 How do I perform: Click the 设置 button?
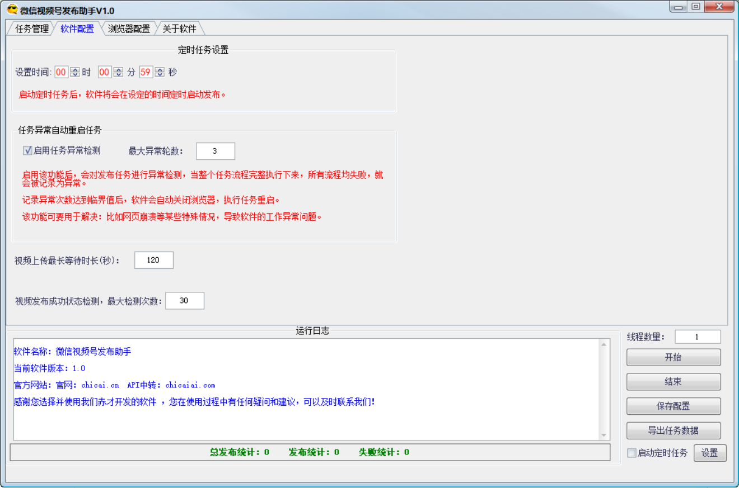tap(710, 453)
